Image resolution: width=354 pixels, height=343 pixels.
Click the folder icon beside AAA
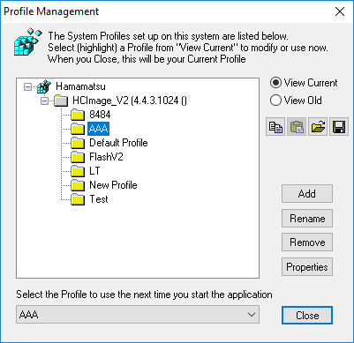[x=78, y=129]
